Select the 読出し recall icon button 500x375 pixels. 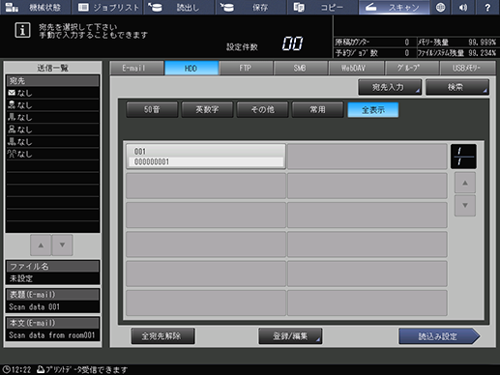click(x=180, y=7)
